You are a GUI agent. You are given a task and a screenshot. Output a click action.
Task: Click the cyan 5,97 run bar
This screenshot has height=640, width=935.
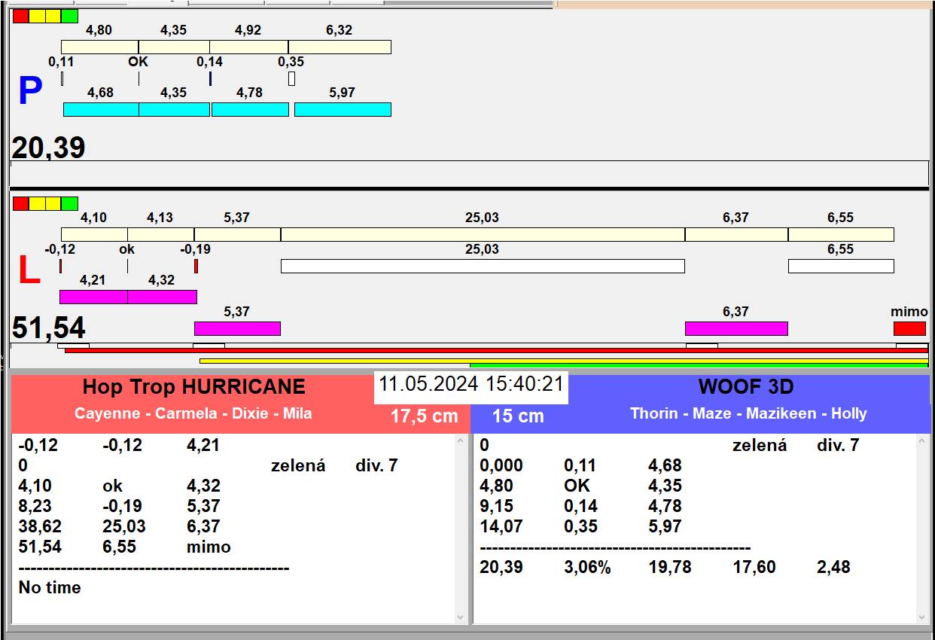pos(343,109)
